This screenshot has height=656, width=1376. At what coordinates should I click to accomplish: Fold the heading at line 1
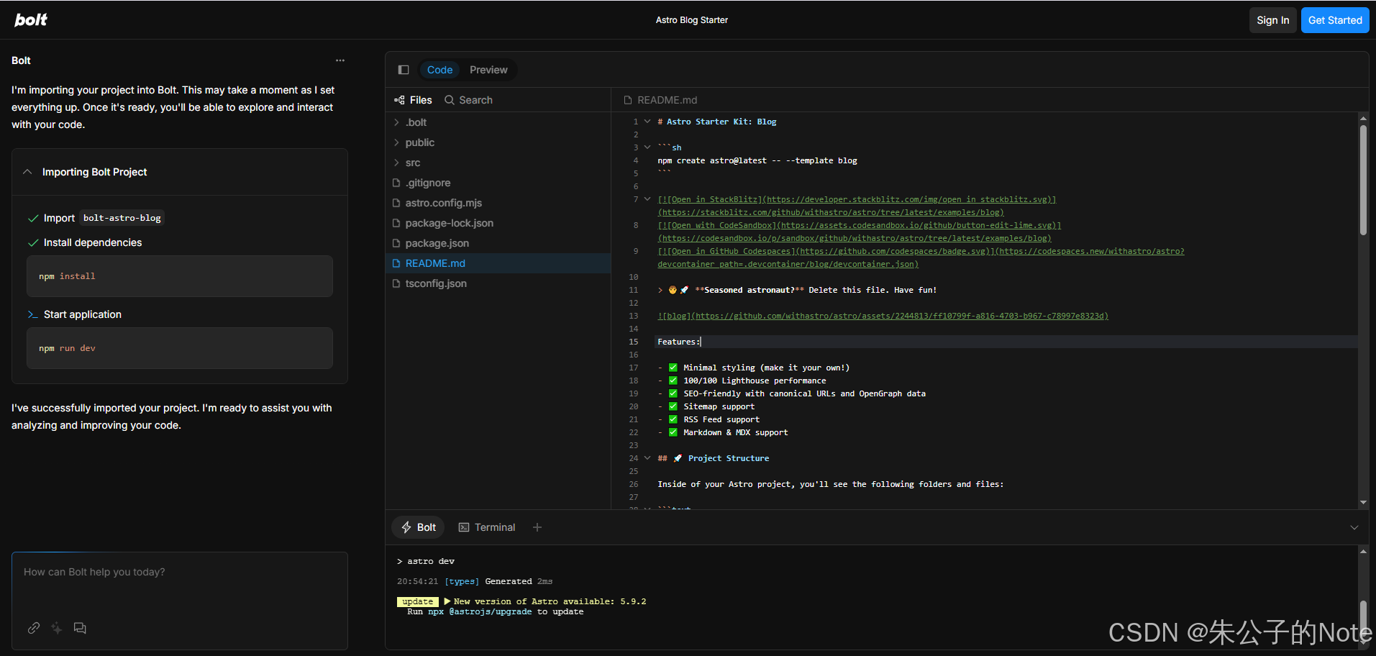pos(647,122)
